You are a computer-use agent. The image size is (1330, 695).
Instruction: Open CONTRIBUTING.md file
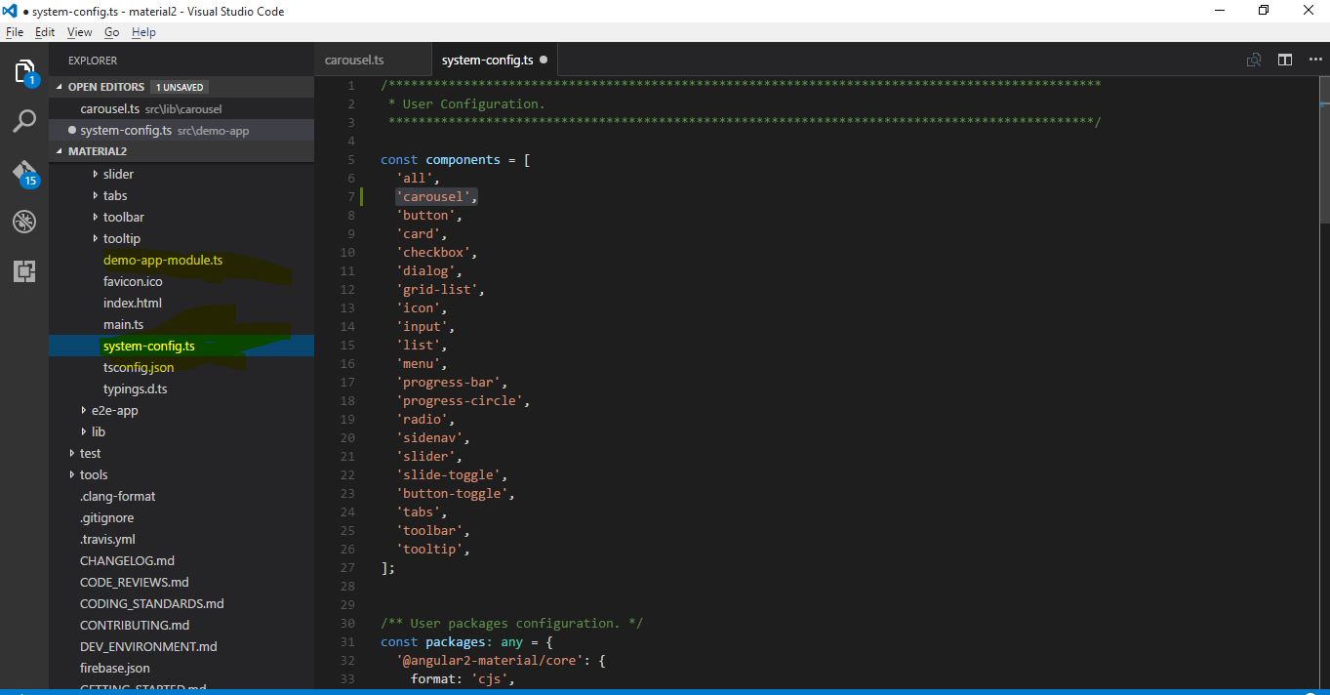point(135,625)
